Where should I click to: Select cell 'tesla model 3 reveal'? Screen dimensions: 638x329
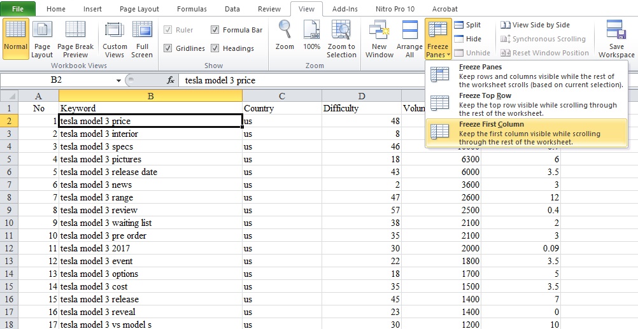(x=150, y=312)
